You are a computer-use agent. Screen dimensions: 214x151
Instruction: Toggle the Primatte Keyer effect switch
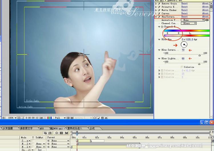tap(159, 7)
